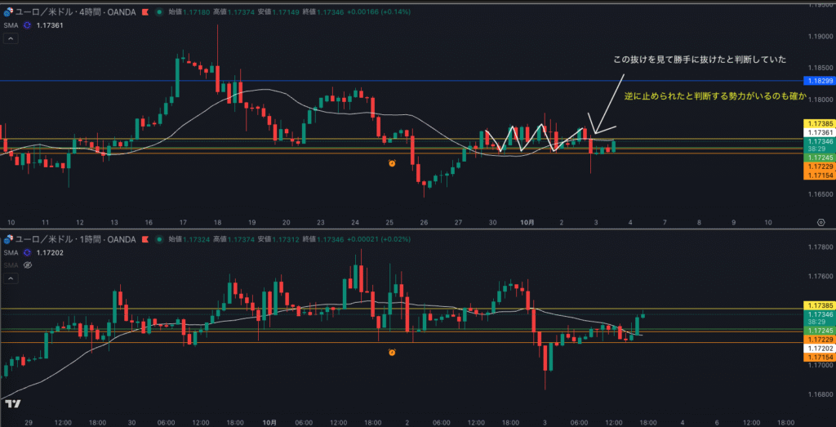Open chart settings gear at bottom of price axis

pyautogui.click(x=820, y=221)
